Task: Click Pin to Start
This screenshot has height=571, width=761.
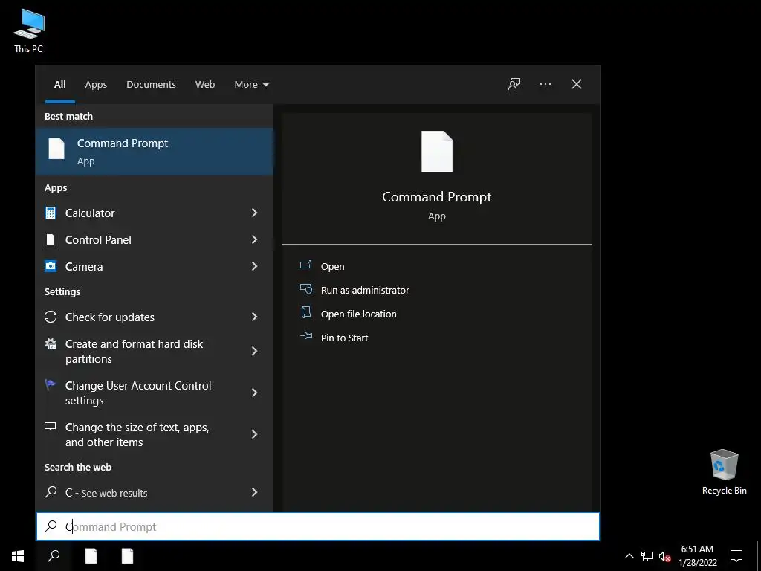Action: 345,338
